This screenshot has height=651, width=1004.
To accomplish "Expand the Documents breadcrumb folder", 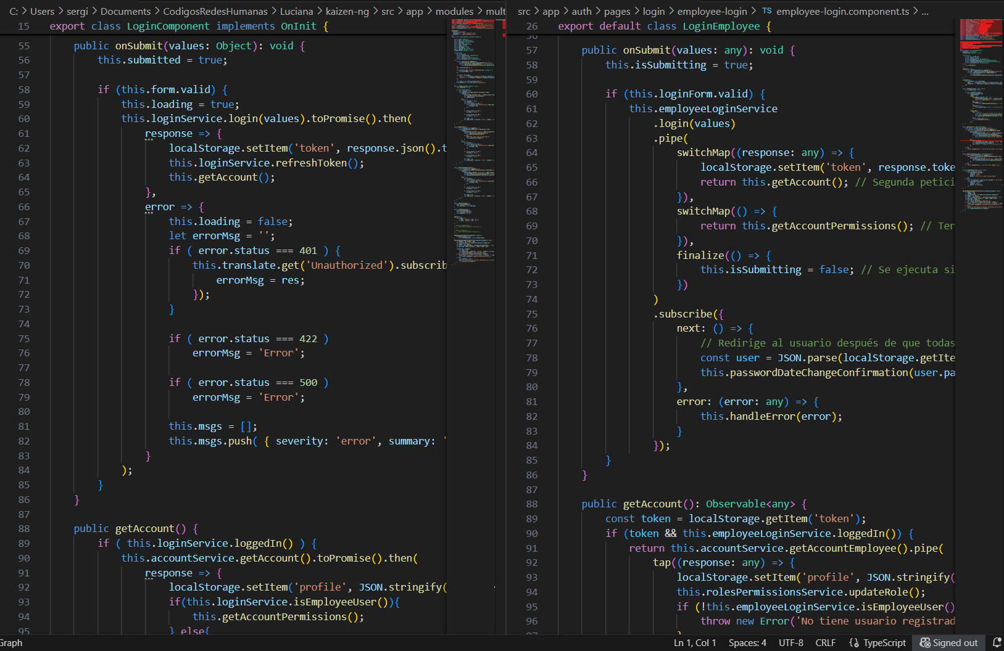I will coord(125,11).
